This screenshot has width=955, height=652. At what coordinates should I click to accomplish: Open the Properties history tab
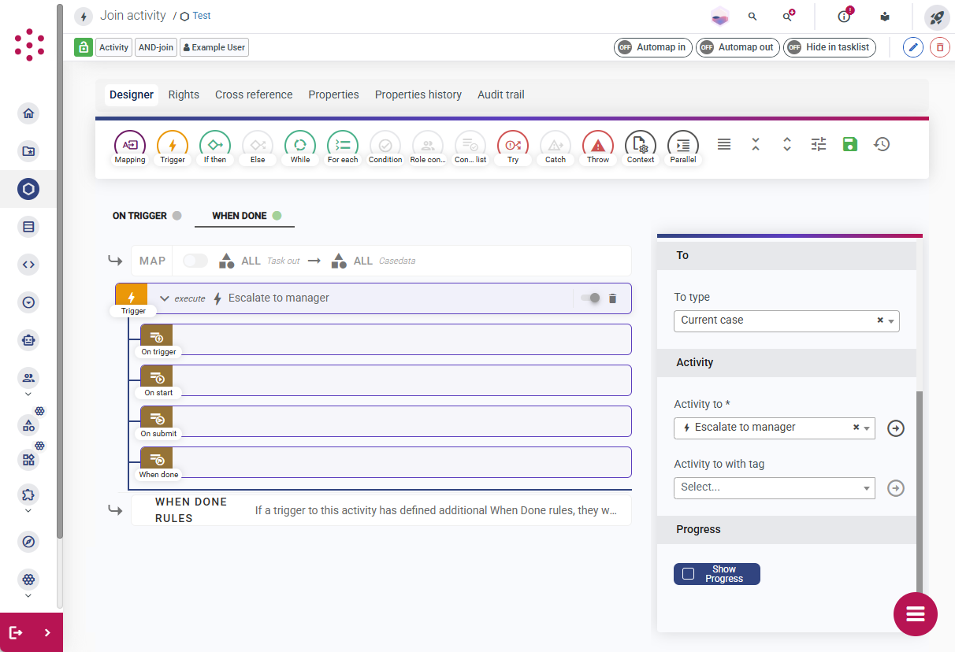point(418,94)
